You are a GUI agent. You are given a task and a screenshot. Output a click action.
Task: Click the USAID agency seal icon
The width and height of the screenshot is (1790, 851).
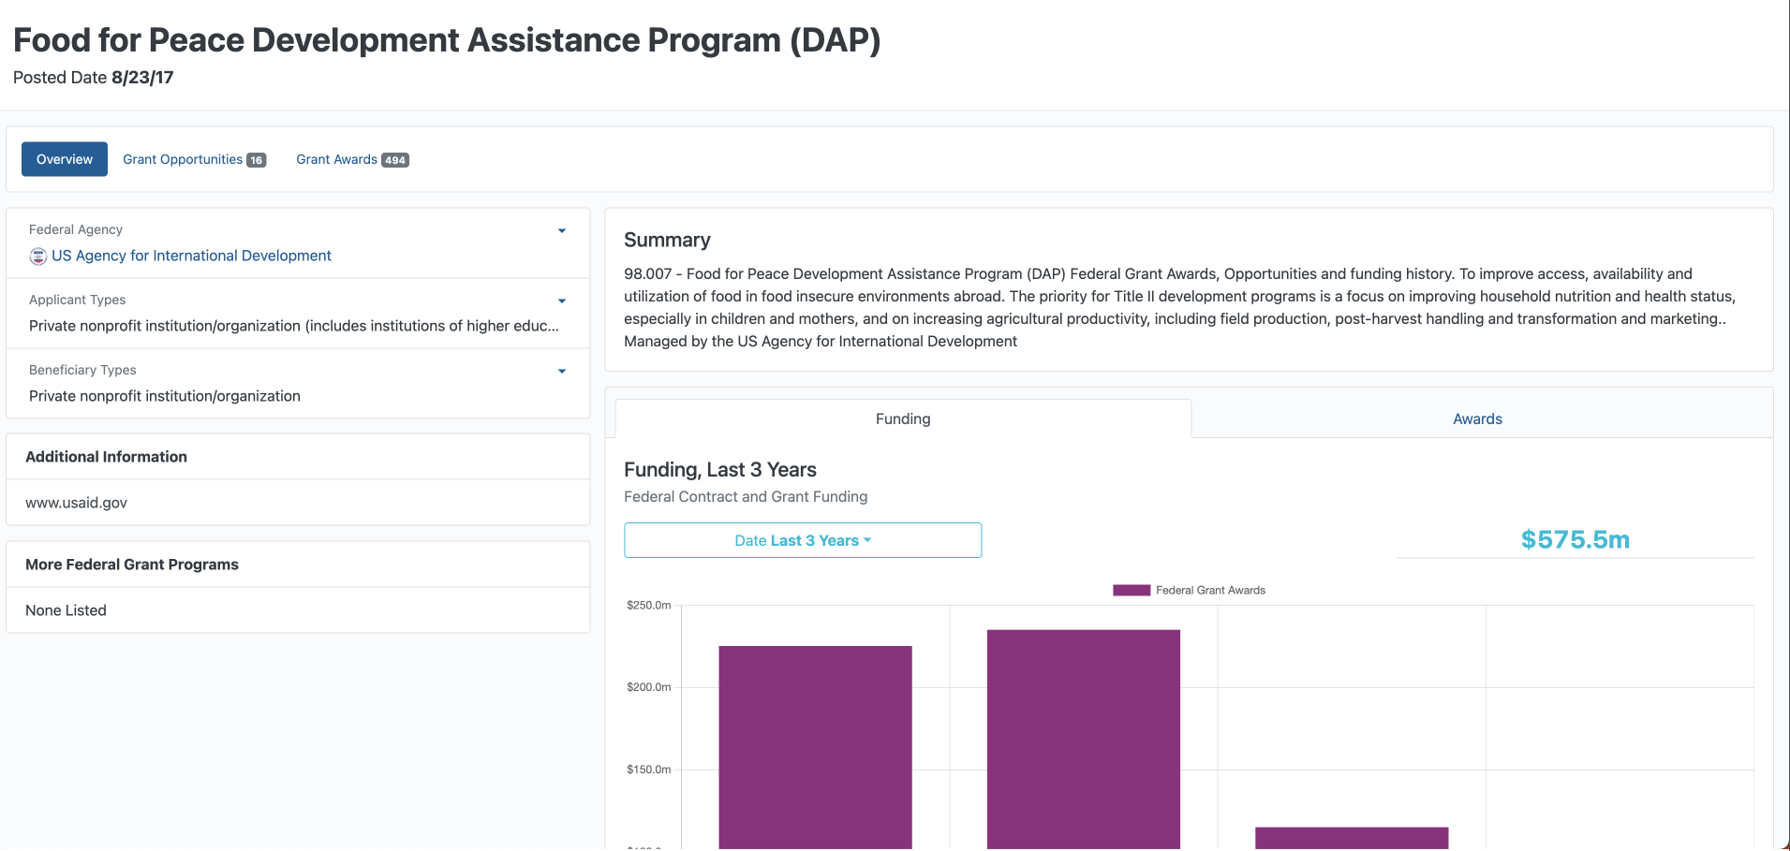pyautogui.click(x=37, y=257)
